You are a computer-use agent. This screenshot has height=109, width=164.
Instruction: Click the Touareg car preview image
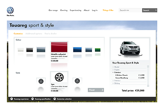click(x=130, y=49)
